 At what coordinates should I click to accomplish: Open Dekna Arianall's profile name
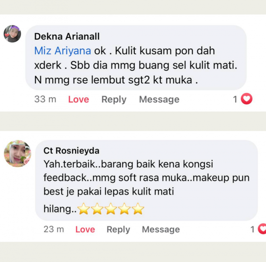[x=67, y=36]
